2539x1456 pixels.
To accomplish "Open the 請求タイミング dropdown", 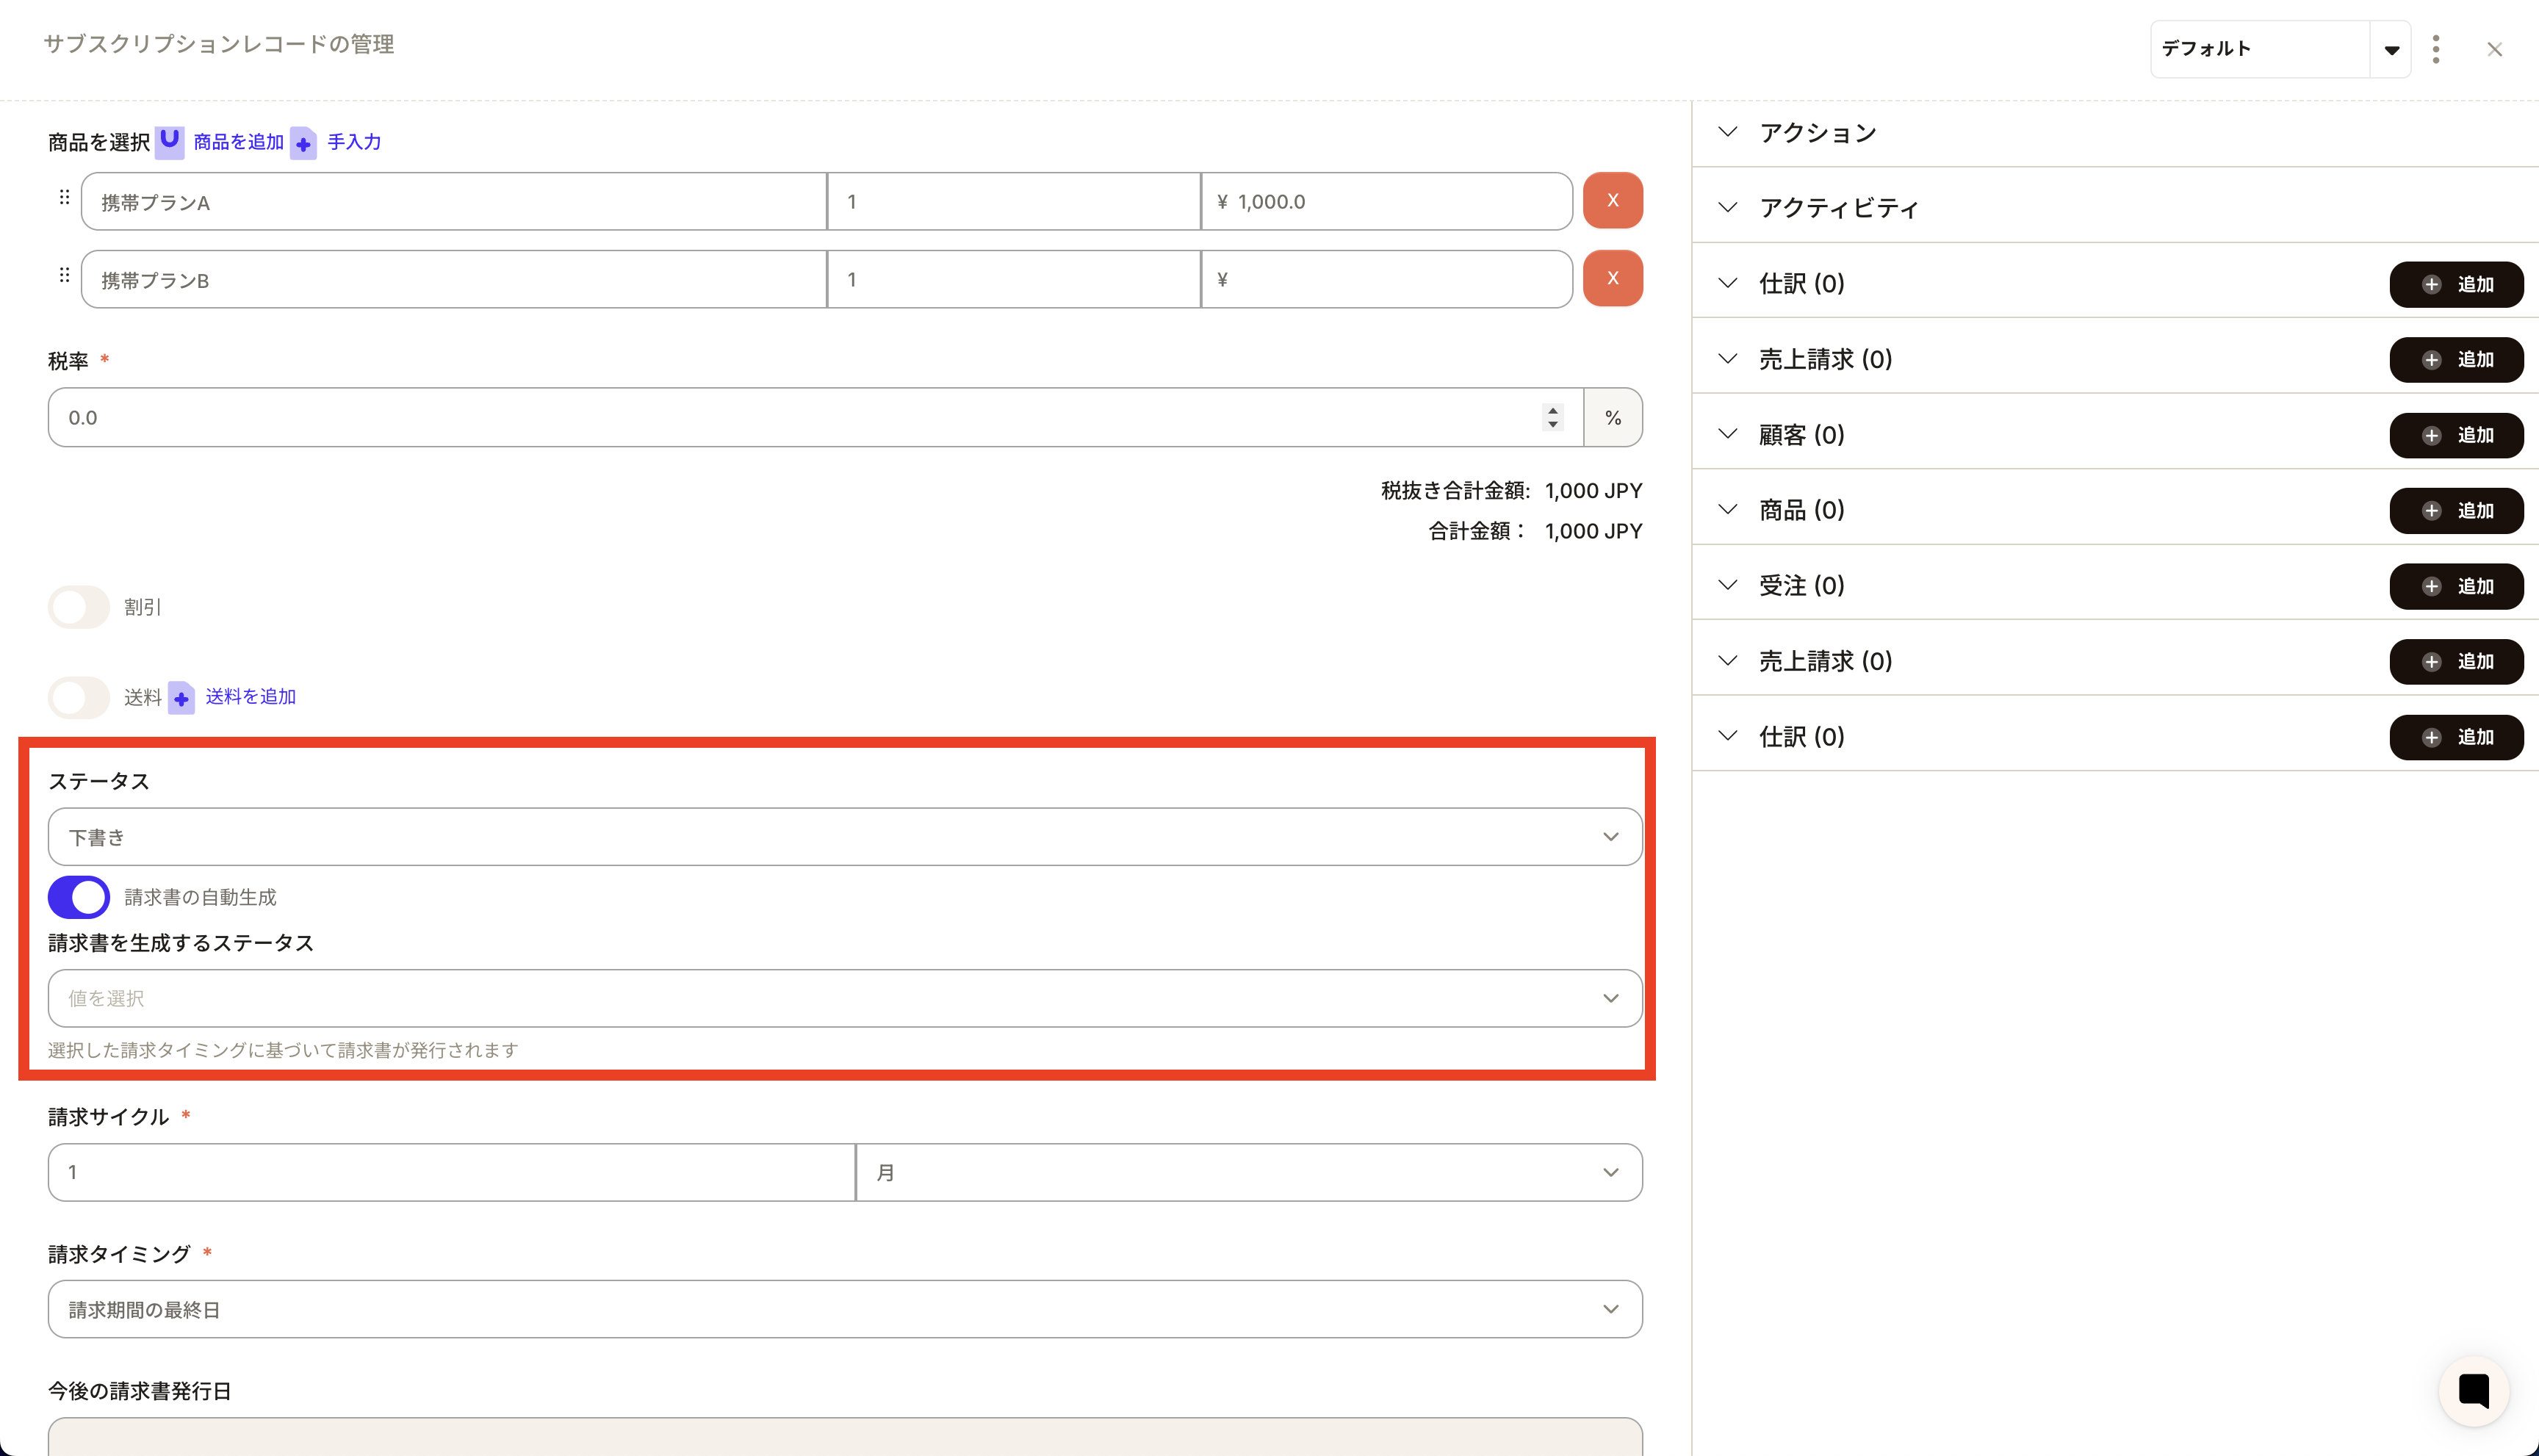I will click(844, 1309).
